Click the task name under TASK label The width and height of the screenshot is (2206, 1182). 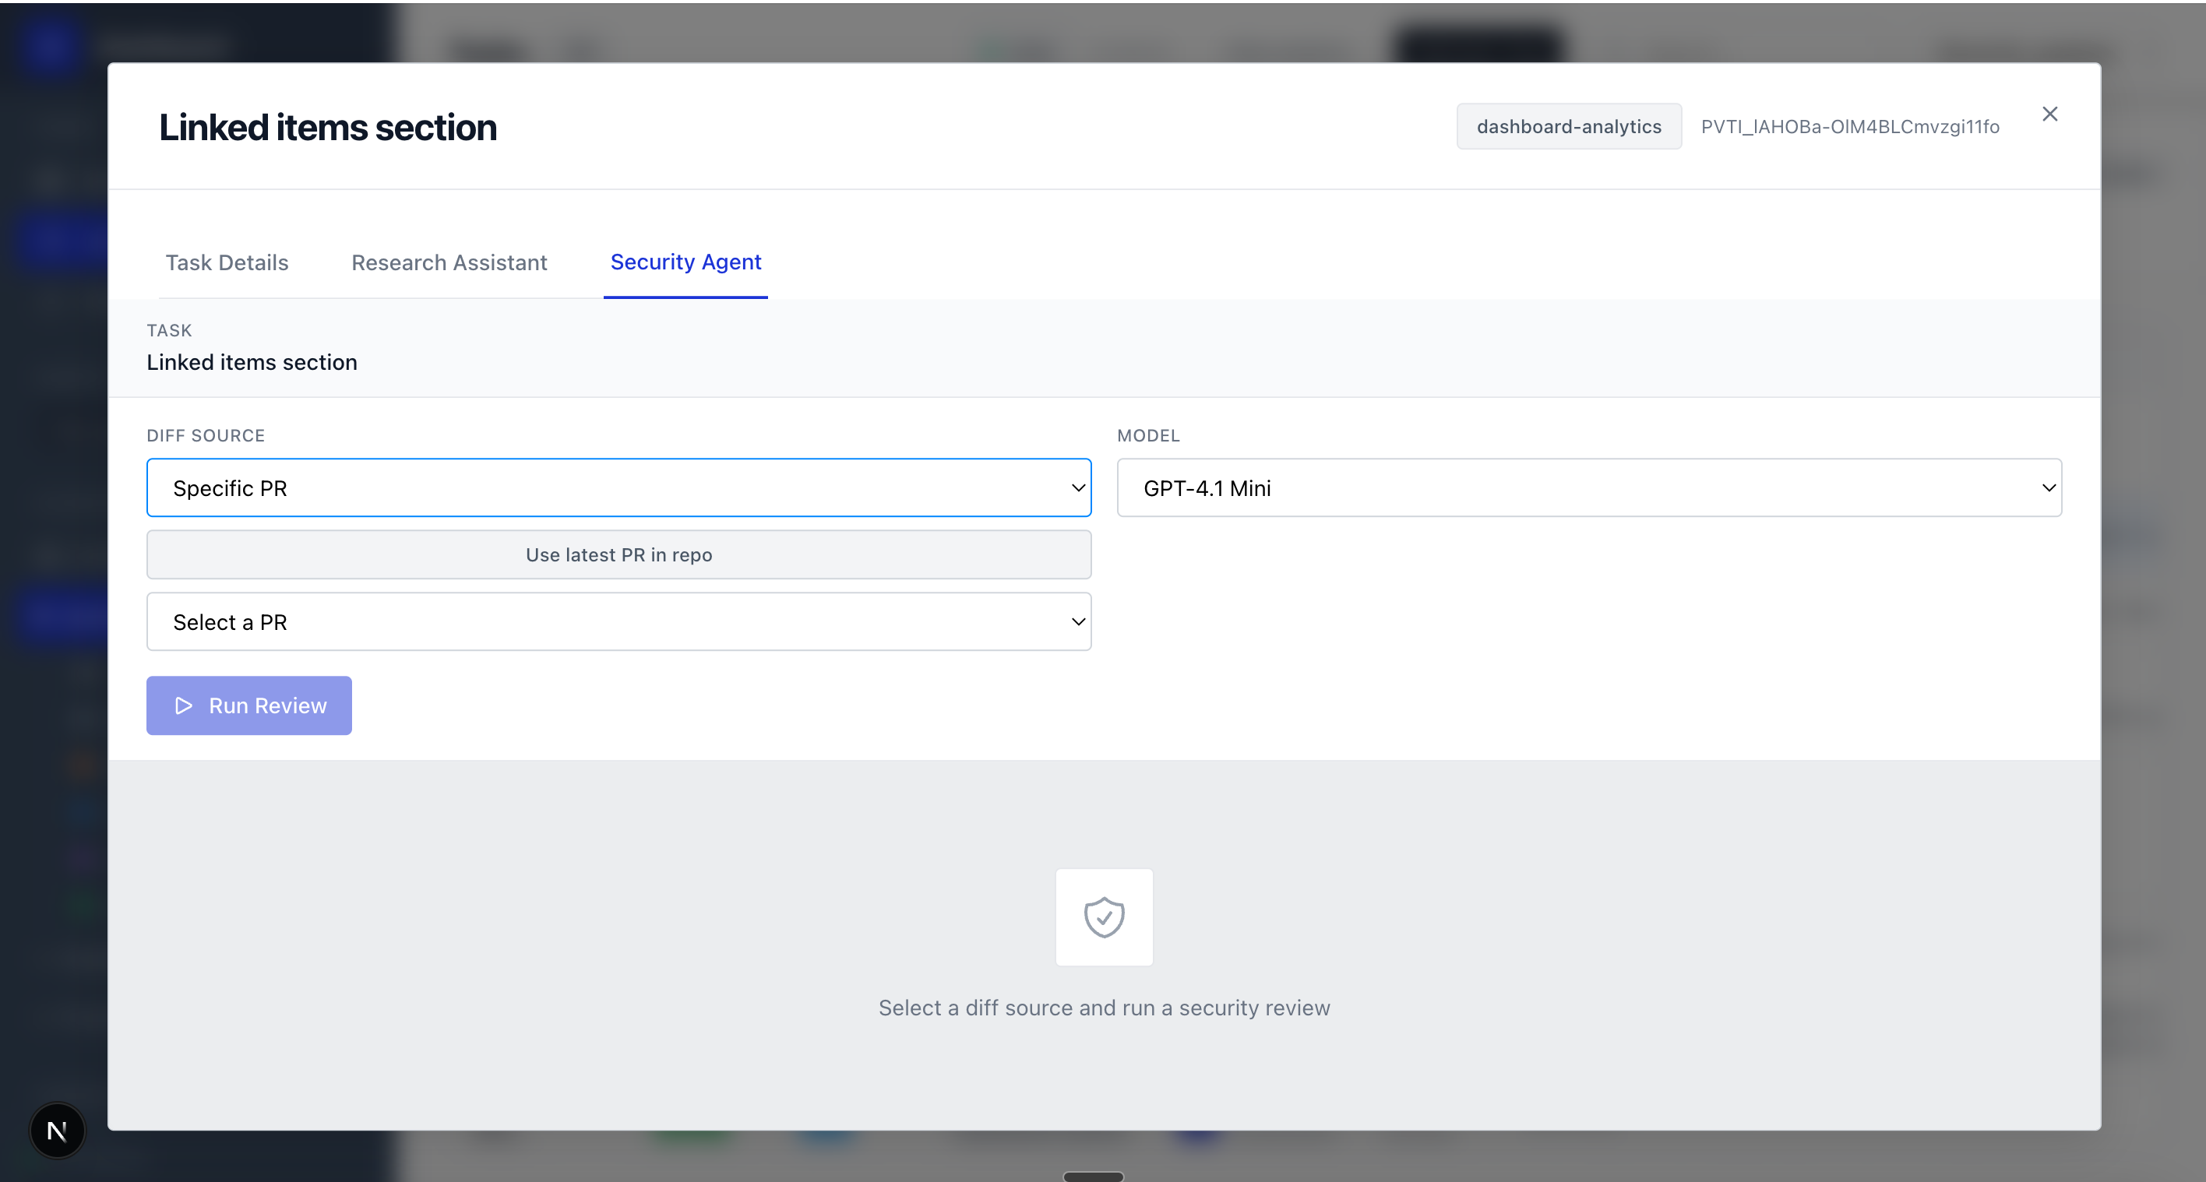[x=252, y=362]
